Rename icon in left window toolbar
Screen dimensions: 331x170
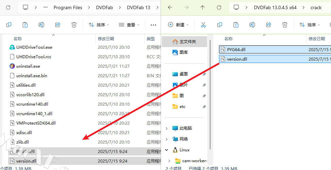pyautogui.click(x=41, y=25)
